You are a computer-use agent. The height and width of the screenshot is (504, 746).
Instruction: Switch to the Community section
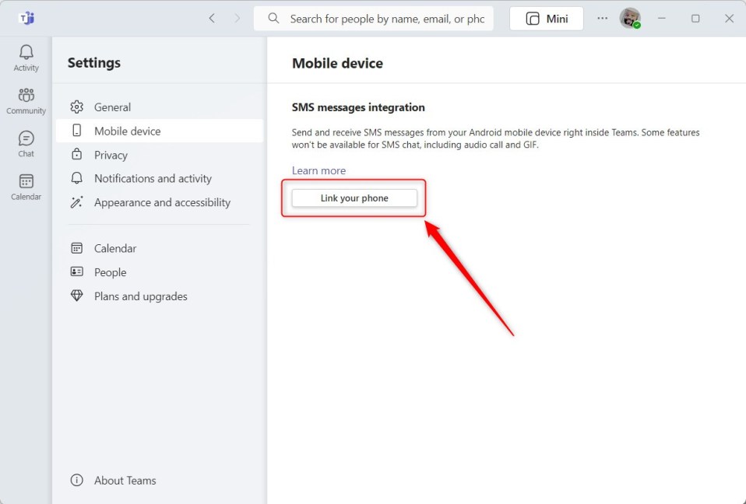[x=26, y=100]
